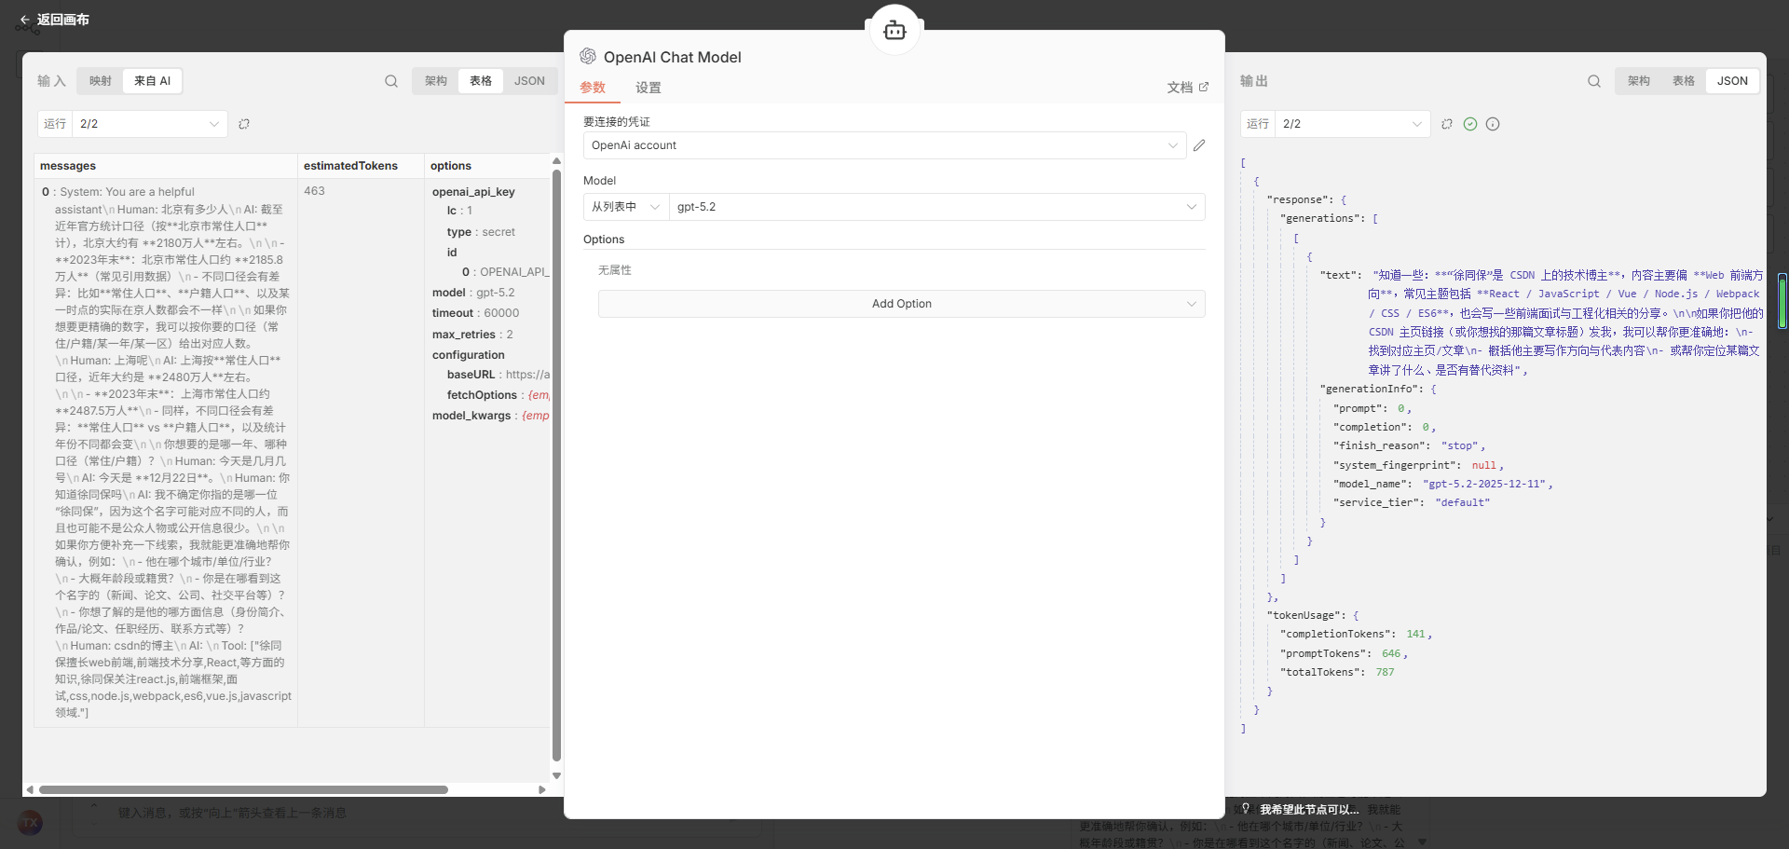Screen dimensions: 1789x849
Task: Click the 无属性 options text
Action: pos(615,270)
